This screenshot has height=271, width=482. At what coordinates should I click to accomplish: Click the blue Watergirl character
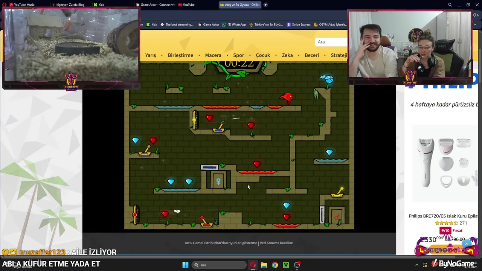coord(327,80)
